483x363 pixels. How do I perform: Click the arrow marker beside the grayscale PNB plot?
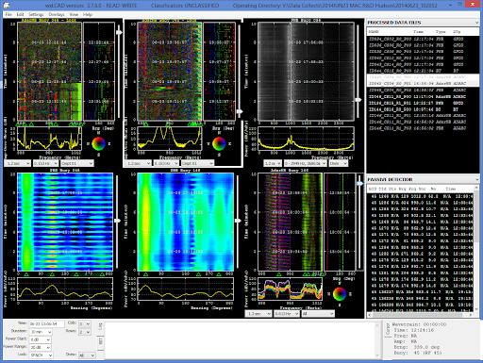click(x=358, y=100)
